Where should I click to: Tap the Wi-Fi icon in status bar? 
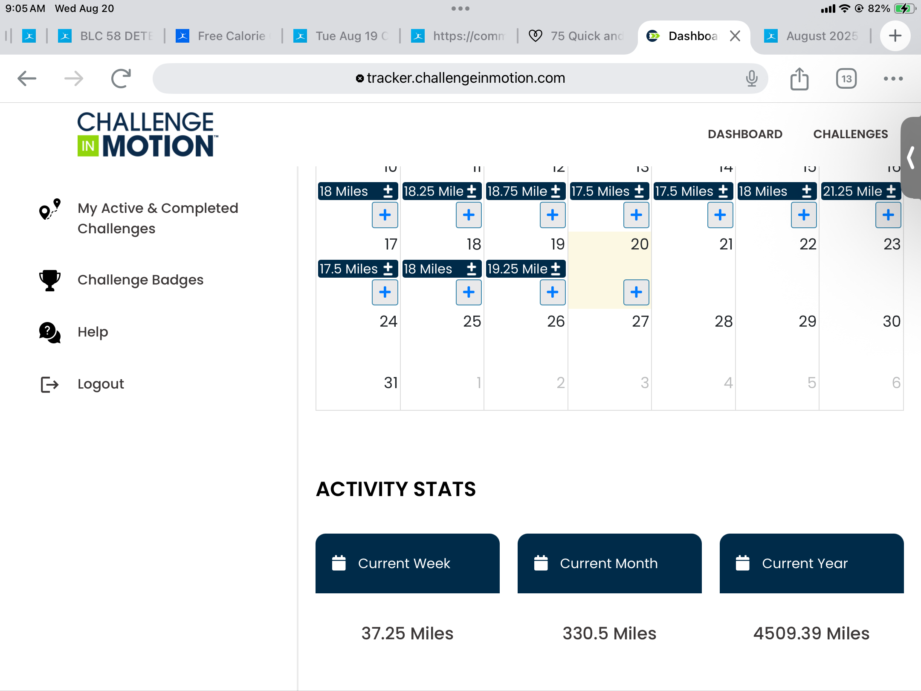pyautogui.click(x=844, y=9)
